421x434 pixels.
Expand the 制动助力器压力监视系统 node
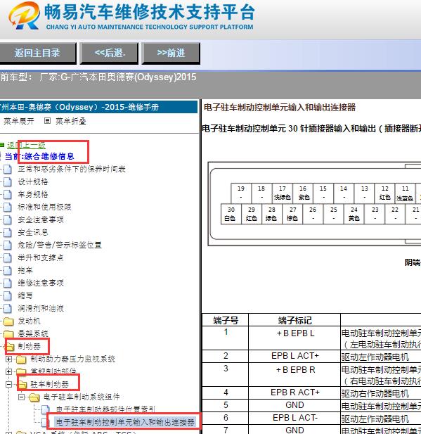click(9, 359)
